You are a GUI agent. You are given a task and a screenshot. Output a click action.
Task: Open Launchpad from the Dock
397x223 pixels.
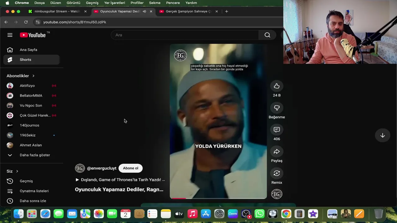pyautogui.click(x=32, y=214)
